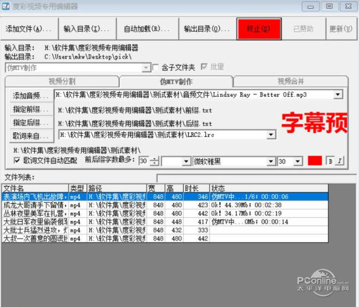Select the 伪MTV制作 tab
Screen dimensions: 359x307
(176, 81)
